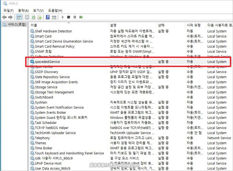The height and width of the screenshot is (171, 233).
Task: Click the Export List toolbar icon
Action: point(40,17)
